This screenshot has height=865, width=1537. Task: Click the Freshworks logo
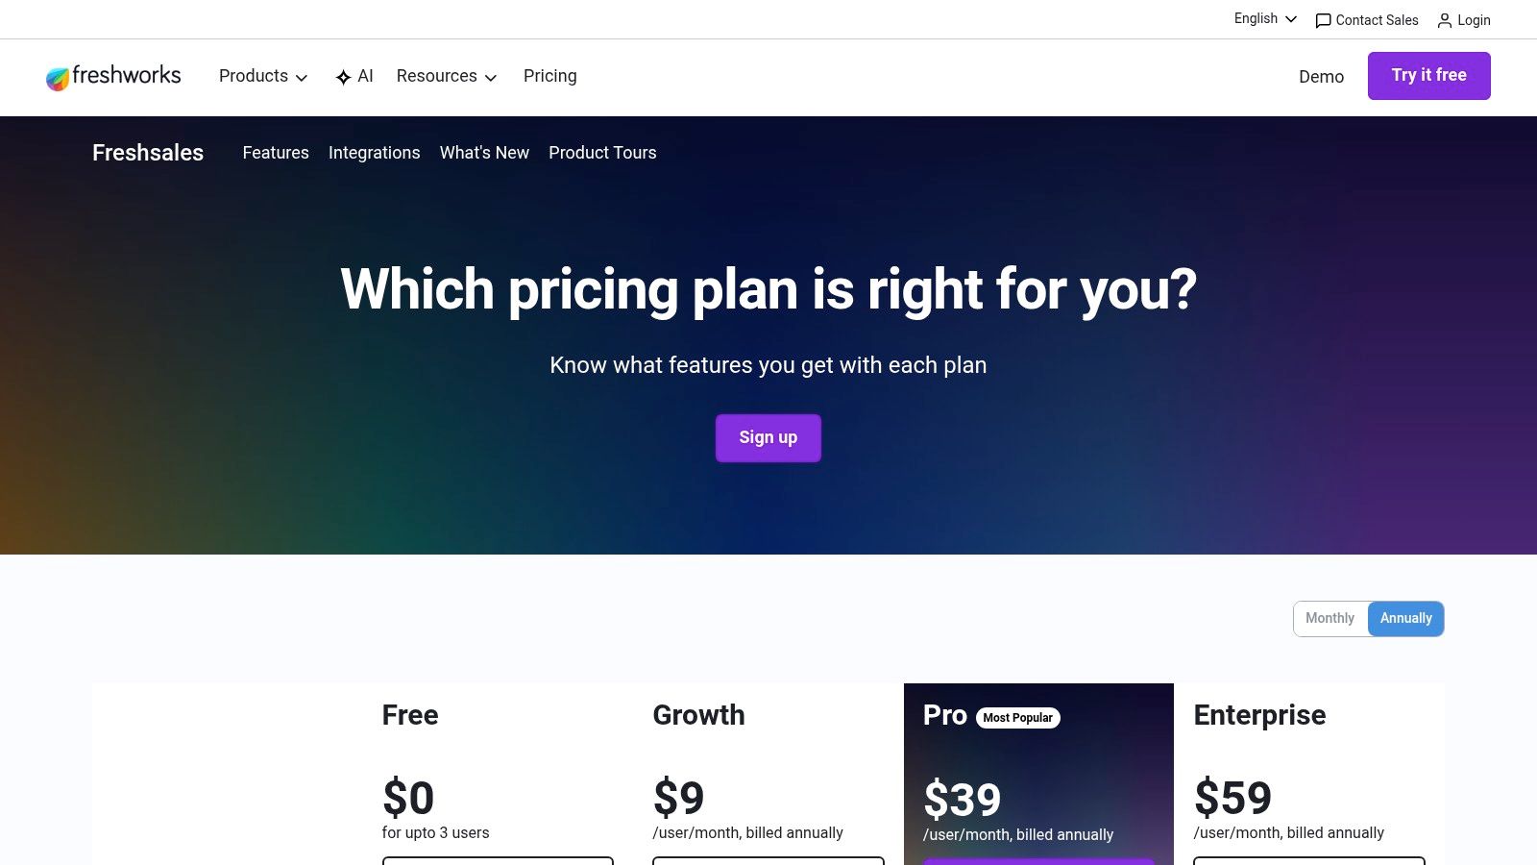(113, 76)
